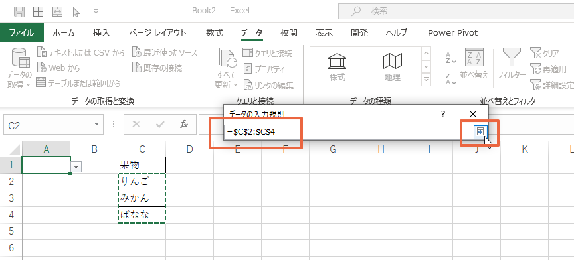Open the 校閲 tab
574x260 pixels.
289,33
